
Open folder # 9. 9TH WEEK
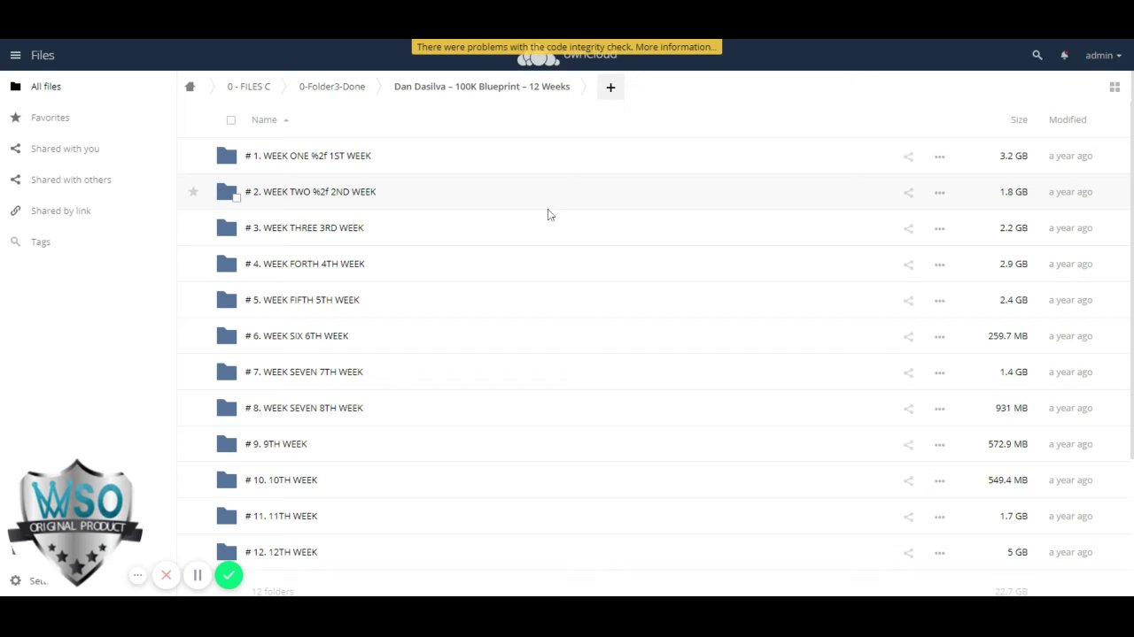pyautogui.click(x=276, y=444)
